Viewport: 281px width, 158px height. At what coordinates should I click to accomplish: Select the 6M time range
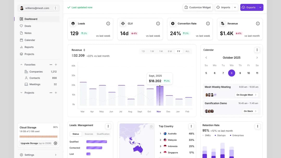tap(170, 51)
